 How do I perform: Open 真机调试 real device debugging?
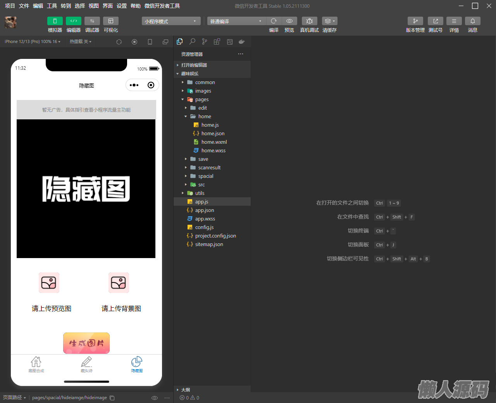(x=309, y=21)
